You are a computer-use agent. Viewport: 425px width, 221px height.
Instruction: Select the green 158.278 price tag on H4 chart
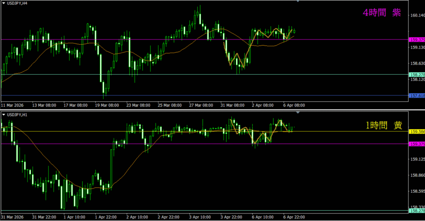416,75
